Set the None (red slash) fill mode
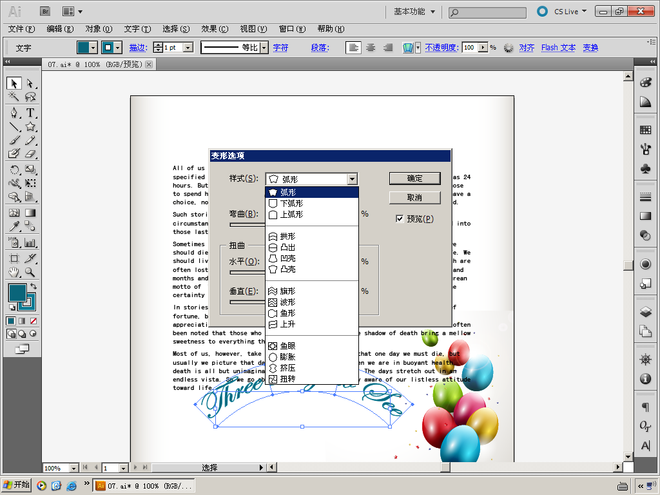This screenshot has width=660, height=495. click(34, 321)
